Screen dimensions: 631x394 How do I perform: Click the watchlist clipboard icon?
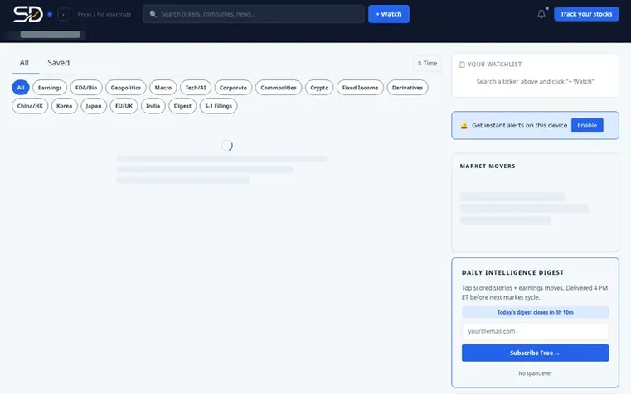[462, 65]
